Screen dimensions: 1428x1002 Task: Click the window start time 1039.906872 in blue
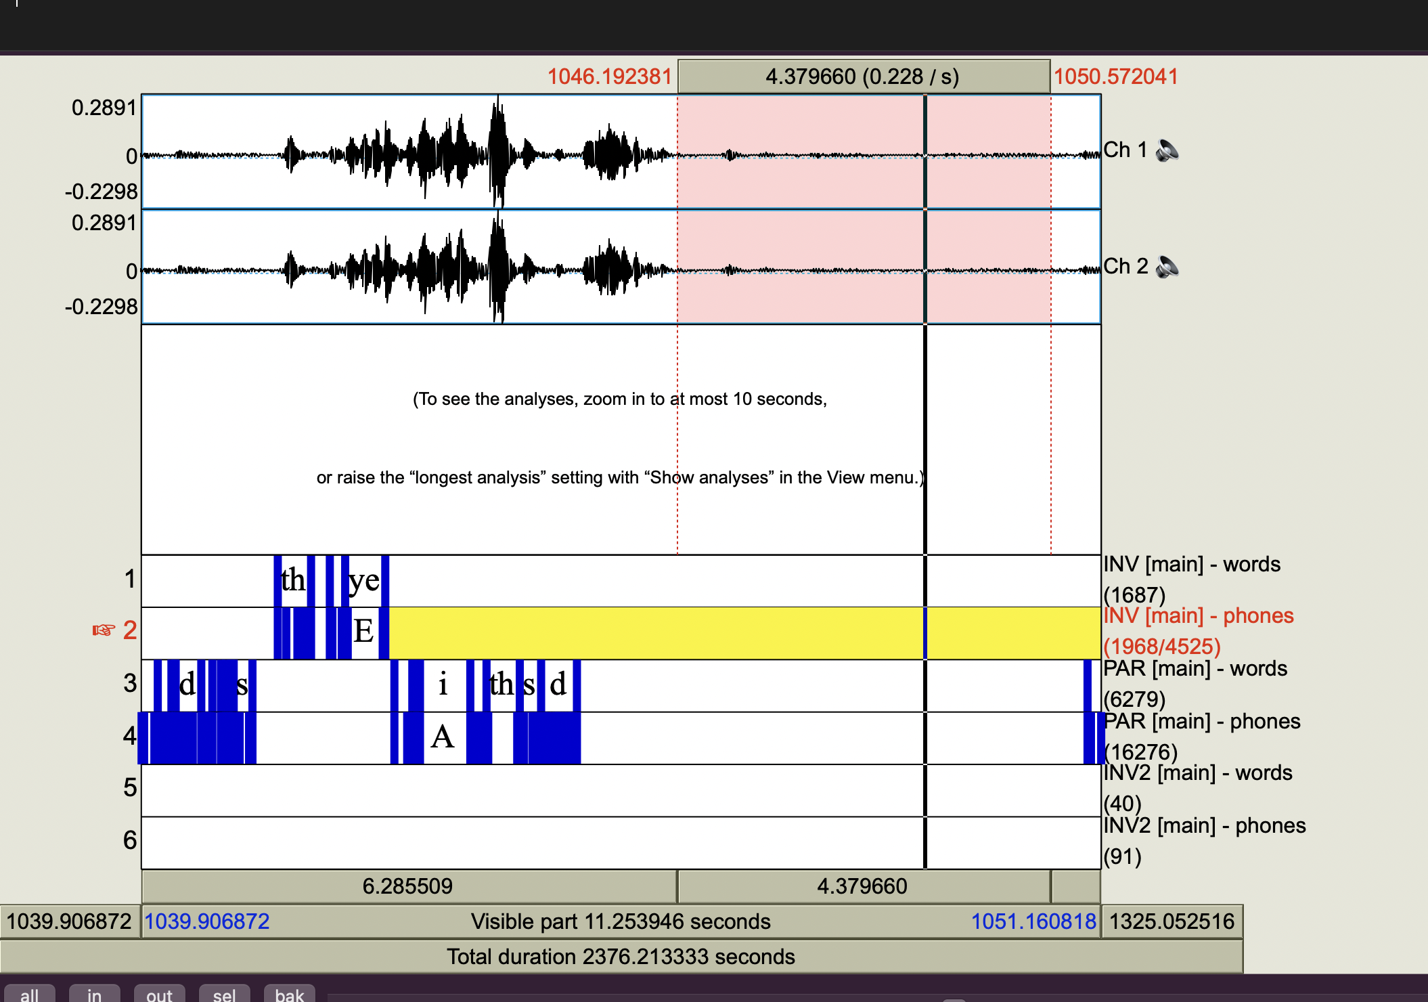click(x=207, y=921)
